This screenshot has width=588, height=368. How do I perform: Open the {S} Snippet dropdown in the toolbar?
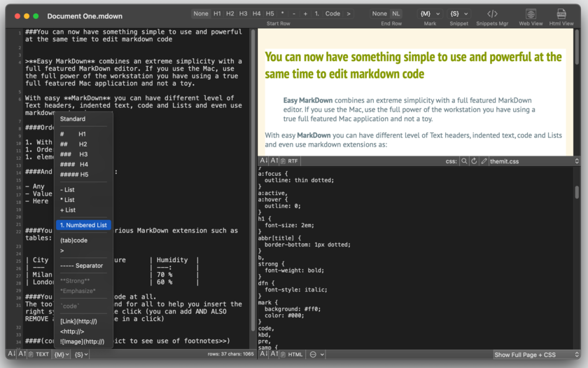[x=459, y=13]
